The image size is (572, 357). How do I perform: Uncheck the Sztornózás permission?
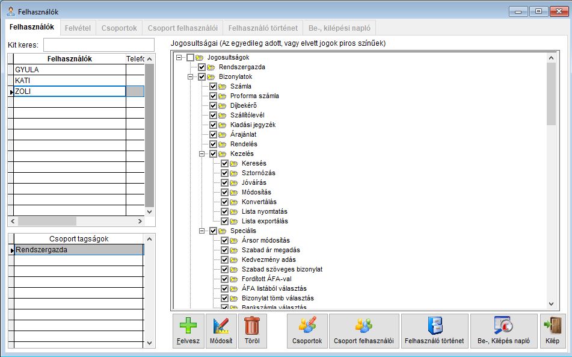(x=225, y=173)
